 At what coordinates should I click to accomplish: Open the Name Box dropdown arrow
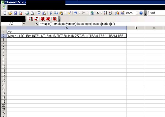point(24,24)
